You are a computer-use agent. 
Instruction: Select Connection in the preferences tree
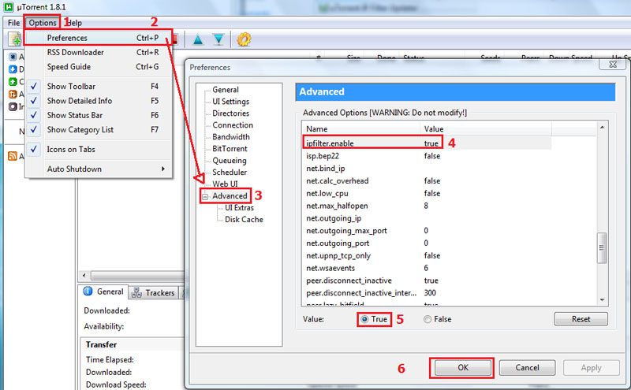[x=233, y=125]
